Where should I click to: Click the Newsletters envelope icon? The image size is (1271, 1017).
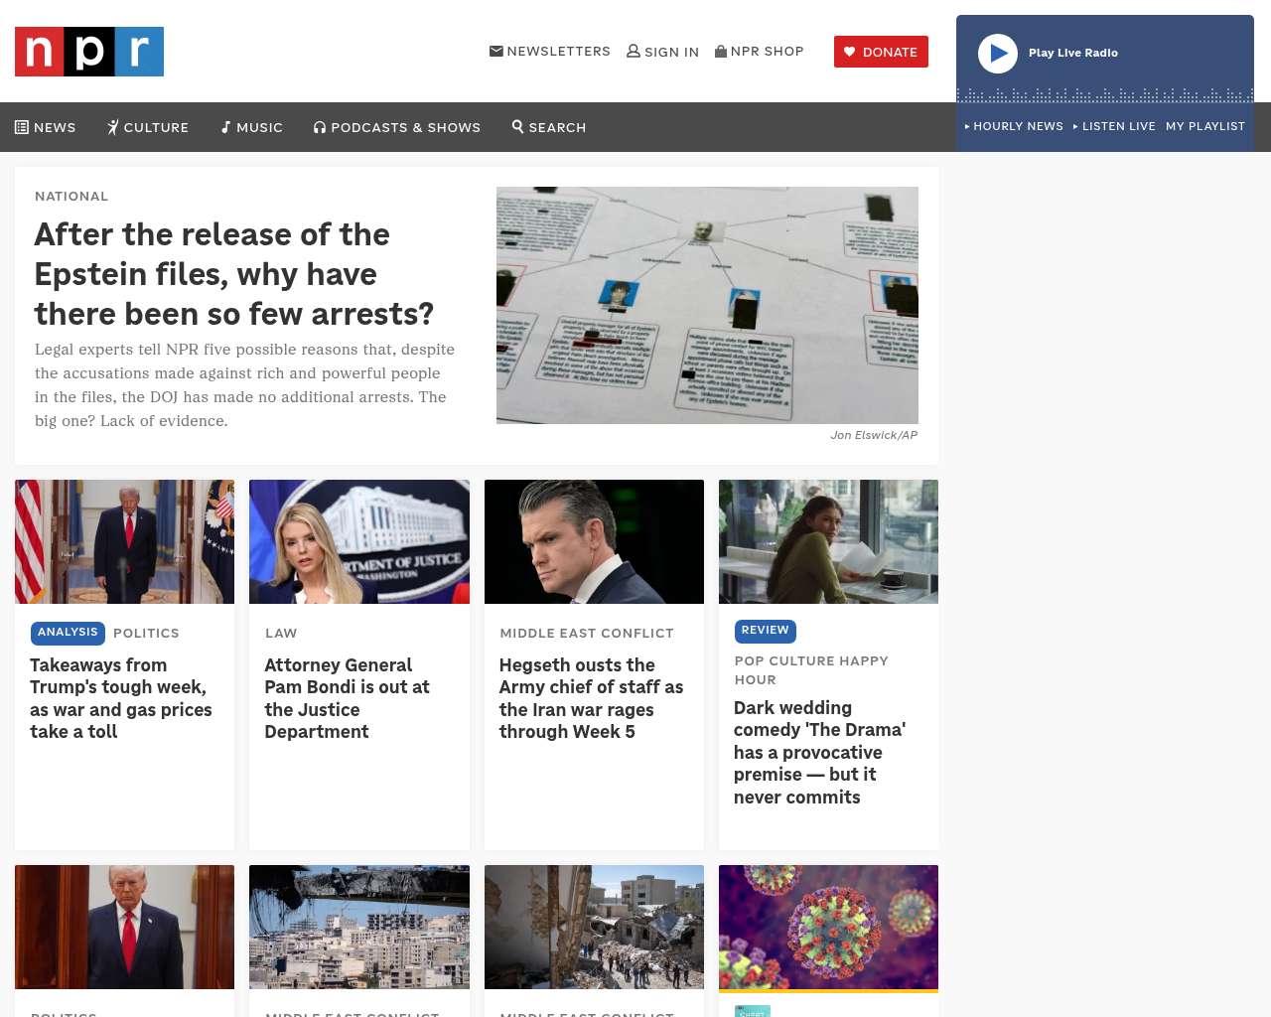click(x=496, y=51)
